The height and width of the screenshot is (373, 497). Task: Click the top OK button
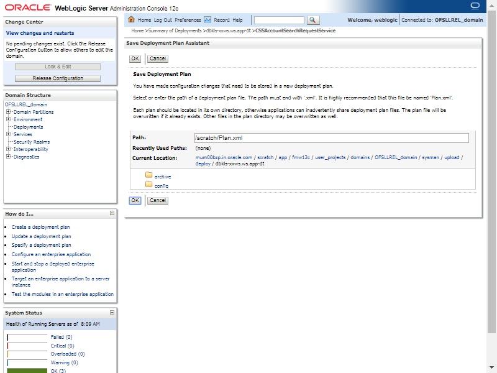(135, 58)
